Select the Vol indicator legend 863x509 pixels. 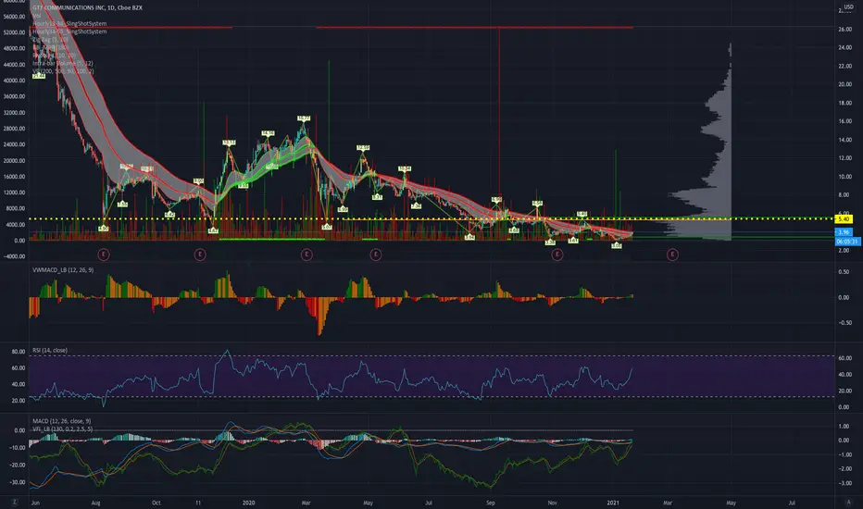tap(36, 16)
